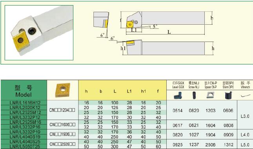253x149 pixels.
Task: Click the L1 column header
Action: (129, 91)
